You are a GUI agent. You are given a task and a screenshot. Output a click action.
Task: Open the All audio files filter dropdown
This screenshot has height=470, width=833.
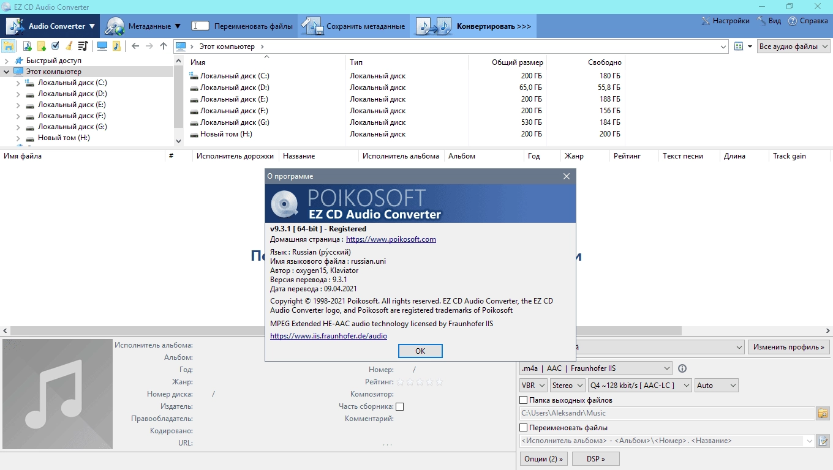coord(794,47)
